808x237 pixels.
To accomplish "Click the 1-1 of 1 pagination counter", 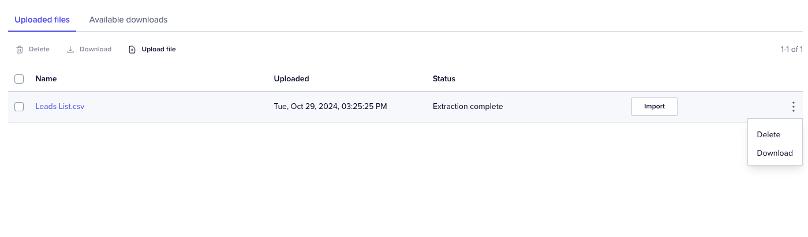I will (791, 50).
